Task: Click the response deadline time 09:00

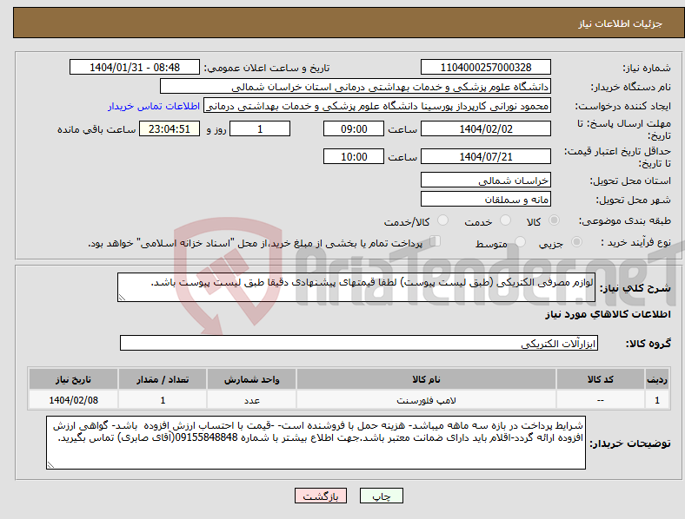Action: click(354, 129)
